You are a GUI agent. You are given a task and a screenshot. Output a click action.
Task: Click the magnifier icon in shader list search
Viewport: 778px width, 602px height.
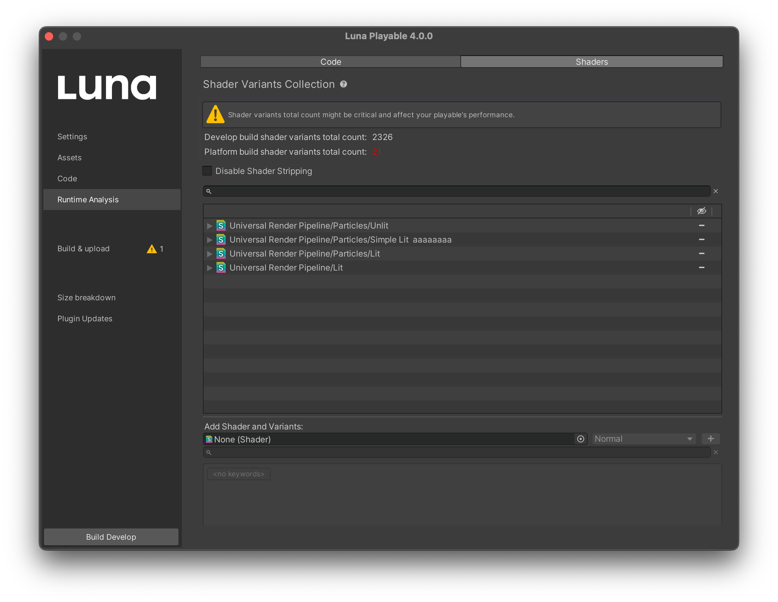point(209,191)
